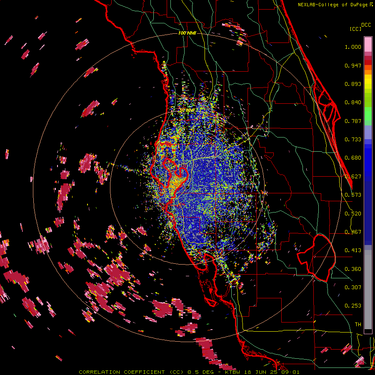The width and height of the screenshot is (375, 375).
Task: Click the 50 NMI range ring label
Action: 187,110
